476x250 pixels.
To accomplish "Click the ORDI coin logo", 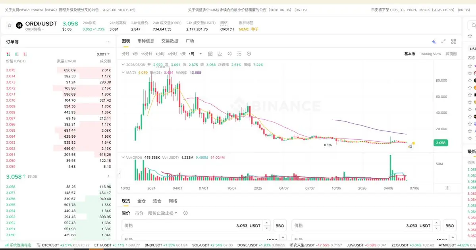I will tap(19, 25).
